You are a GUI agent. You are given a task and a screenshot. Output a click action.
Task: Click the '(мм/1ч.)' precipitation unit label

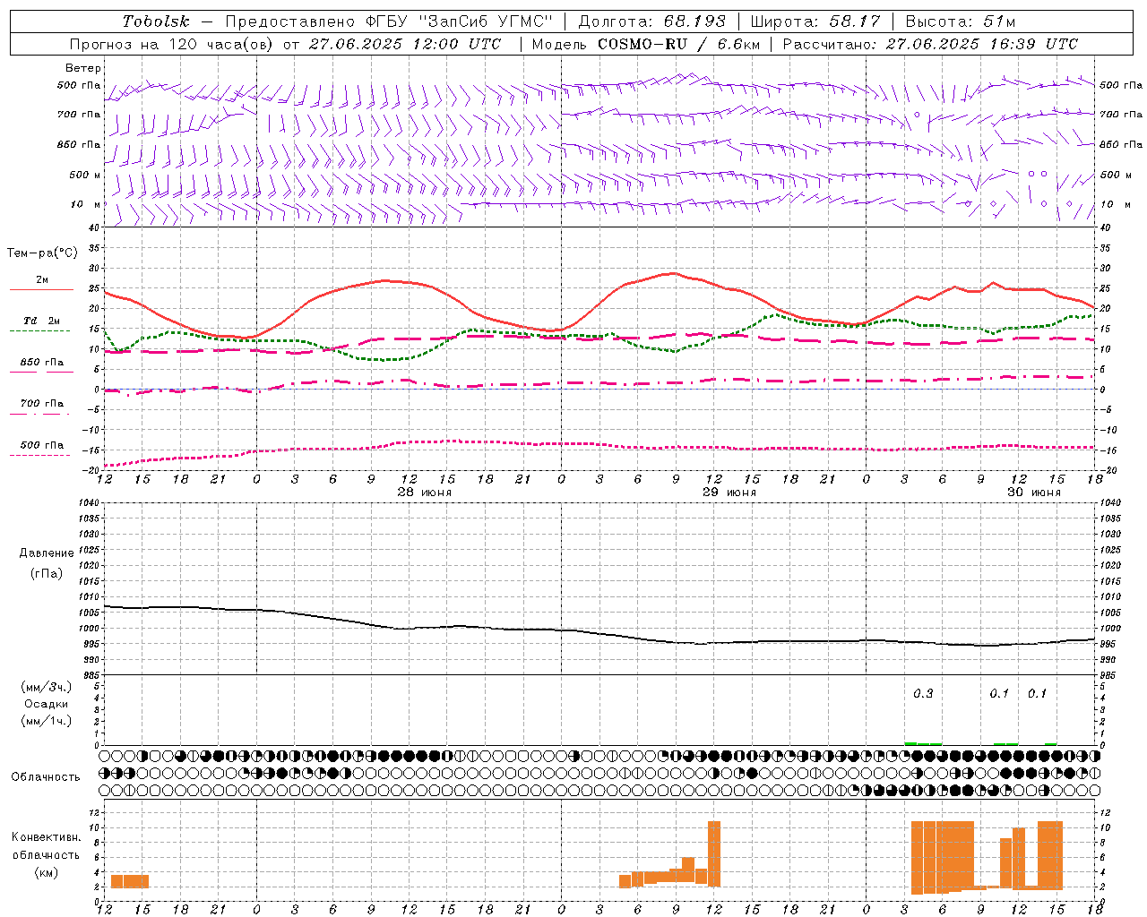coord(47,721)
